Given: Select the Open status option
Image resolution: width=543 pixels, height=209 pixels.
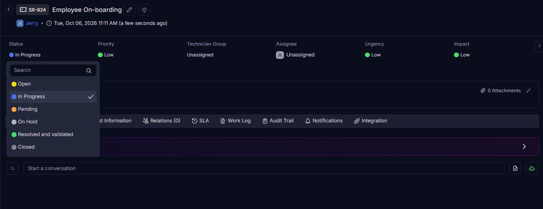Looking at the screenshot, I should [53, 84].
